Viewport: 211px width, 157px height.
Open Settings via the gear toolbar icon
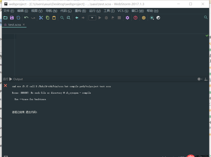click(x=127, y=18)
